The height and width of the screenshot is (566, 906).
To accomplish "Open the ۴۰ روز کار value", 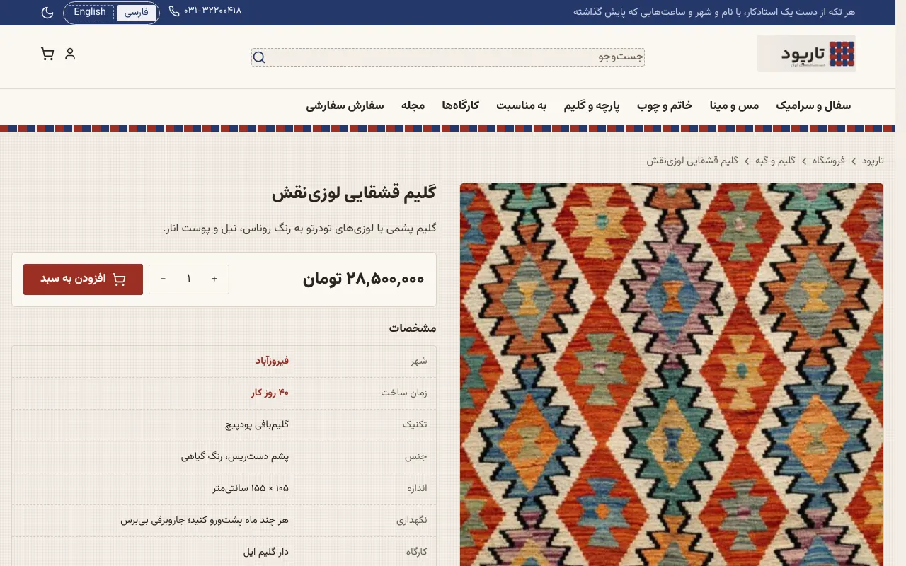I will (270, 393).
